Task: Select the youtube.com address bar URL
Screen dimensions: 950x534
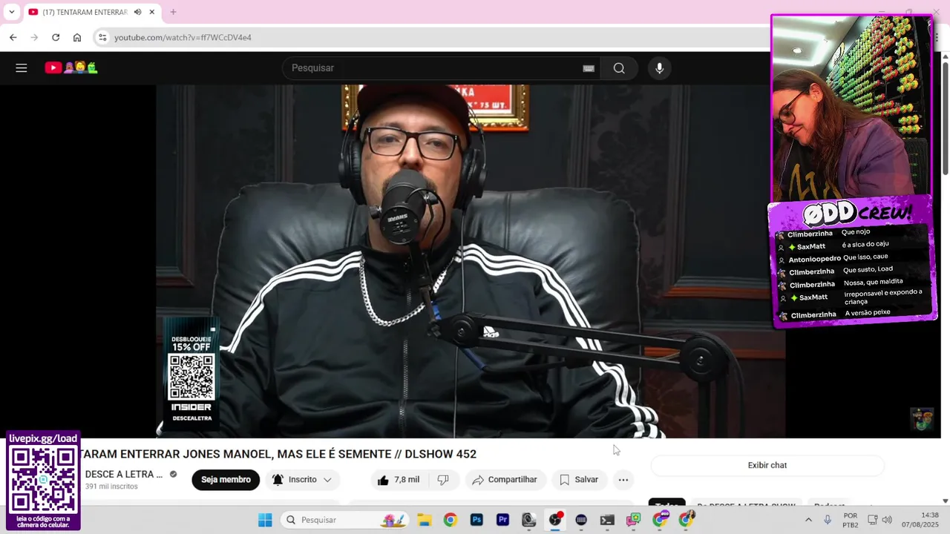Action: pos(183,37)
